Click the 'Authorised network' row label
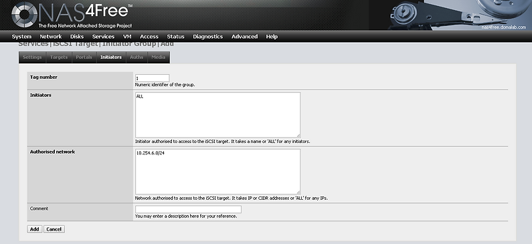The image size is (532, 244). pos(52,152)
